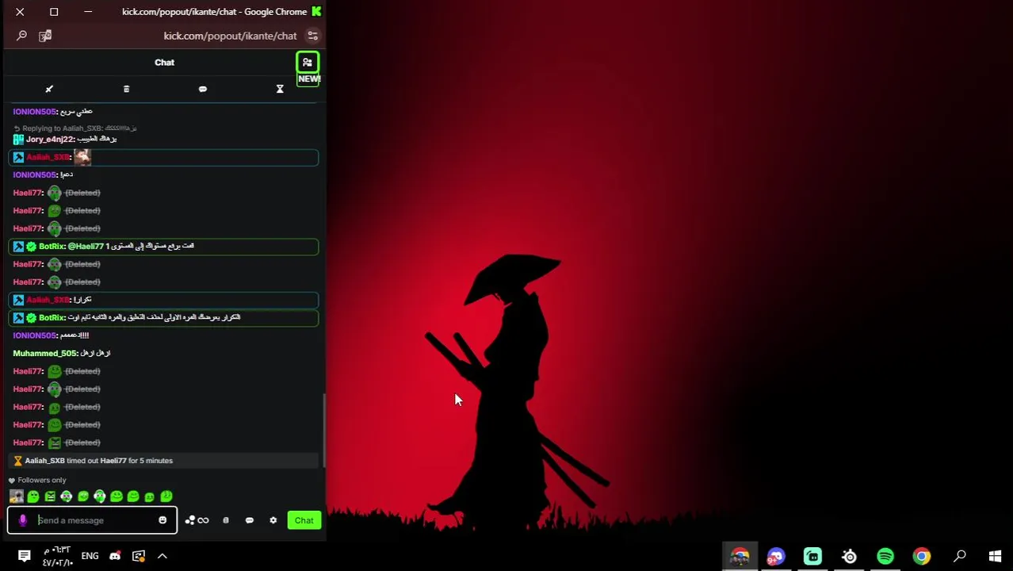Focus the Send a message input field
This screenshot has height=571, width=1013.
coord(92,520)
